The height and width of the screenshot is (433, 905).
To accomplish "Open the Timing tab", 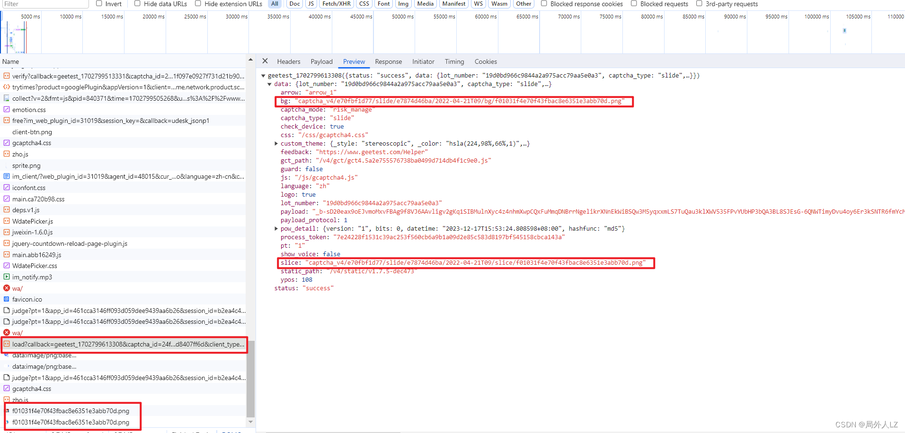I will point(454,61).
